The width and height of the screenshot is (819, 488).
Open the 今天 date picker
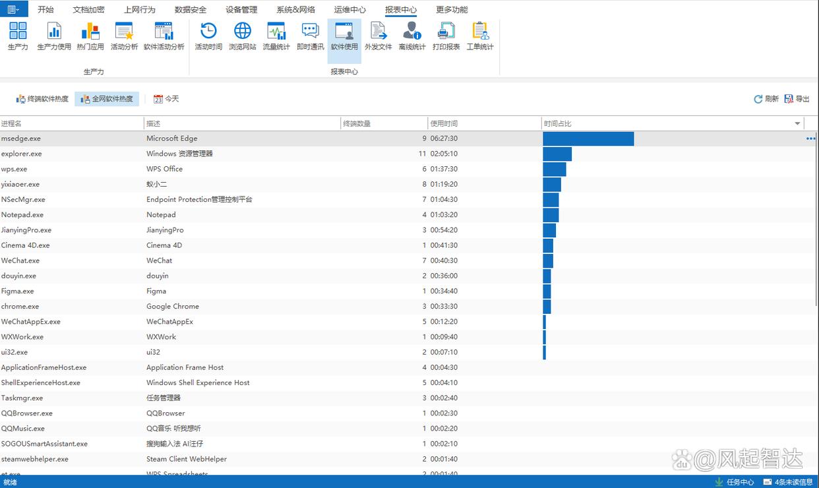[x=166, y=99]
